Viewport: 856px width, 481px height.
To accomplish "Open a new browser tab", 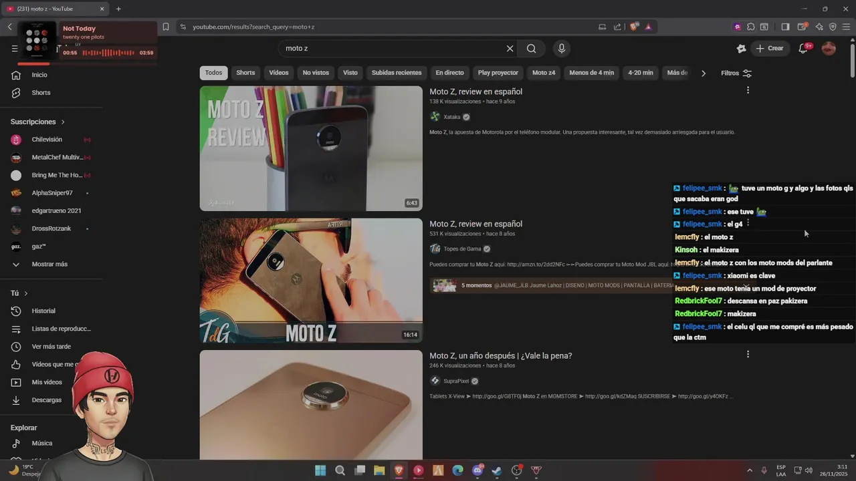I will point(118,9).
